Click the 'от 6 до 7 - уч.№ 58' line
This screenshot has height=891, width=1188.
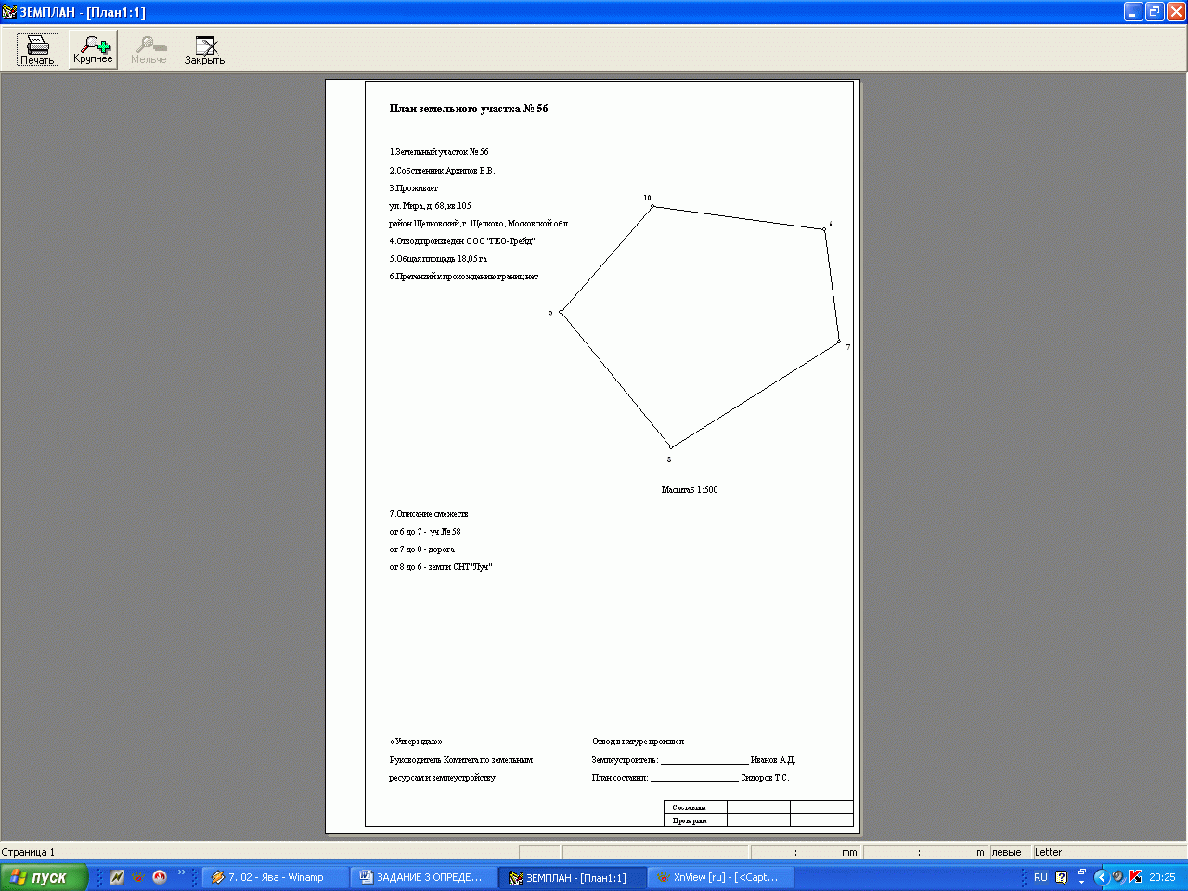pyautogui.click(x=425, y=531)
